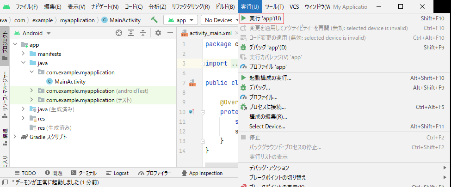Screen dimensions: 451x187
Task: Open the 問題 tool window
Action: click(x=54, y=173)
